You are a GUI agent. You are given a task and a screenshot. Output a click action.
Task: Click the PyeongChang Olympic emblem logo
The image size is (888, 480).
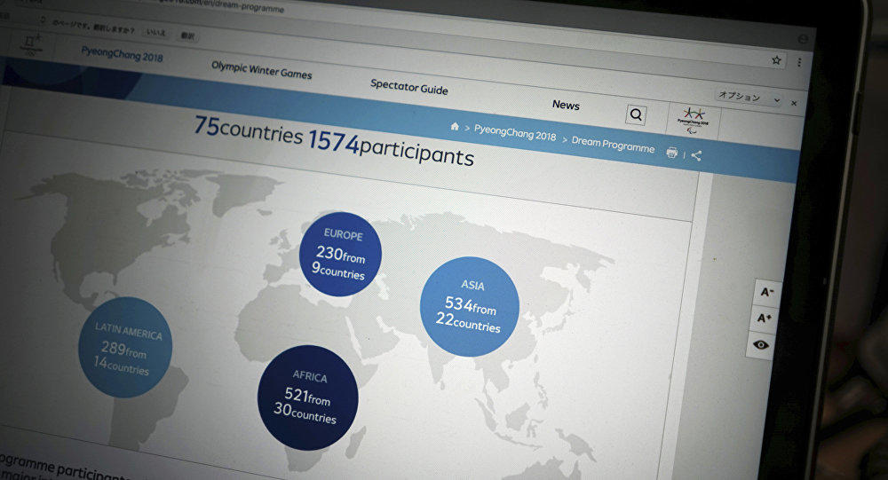(30, 44)
